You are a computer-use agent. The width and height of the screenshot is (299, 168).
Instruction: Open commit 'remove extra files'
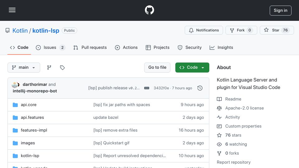click(115, 130)
